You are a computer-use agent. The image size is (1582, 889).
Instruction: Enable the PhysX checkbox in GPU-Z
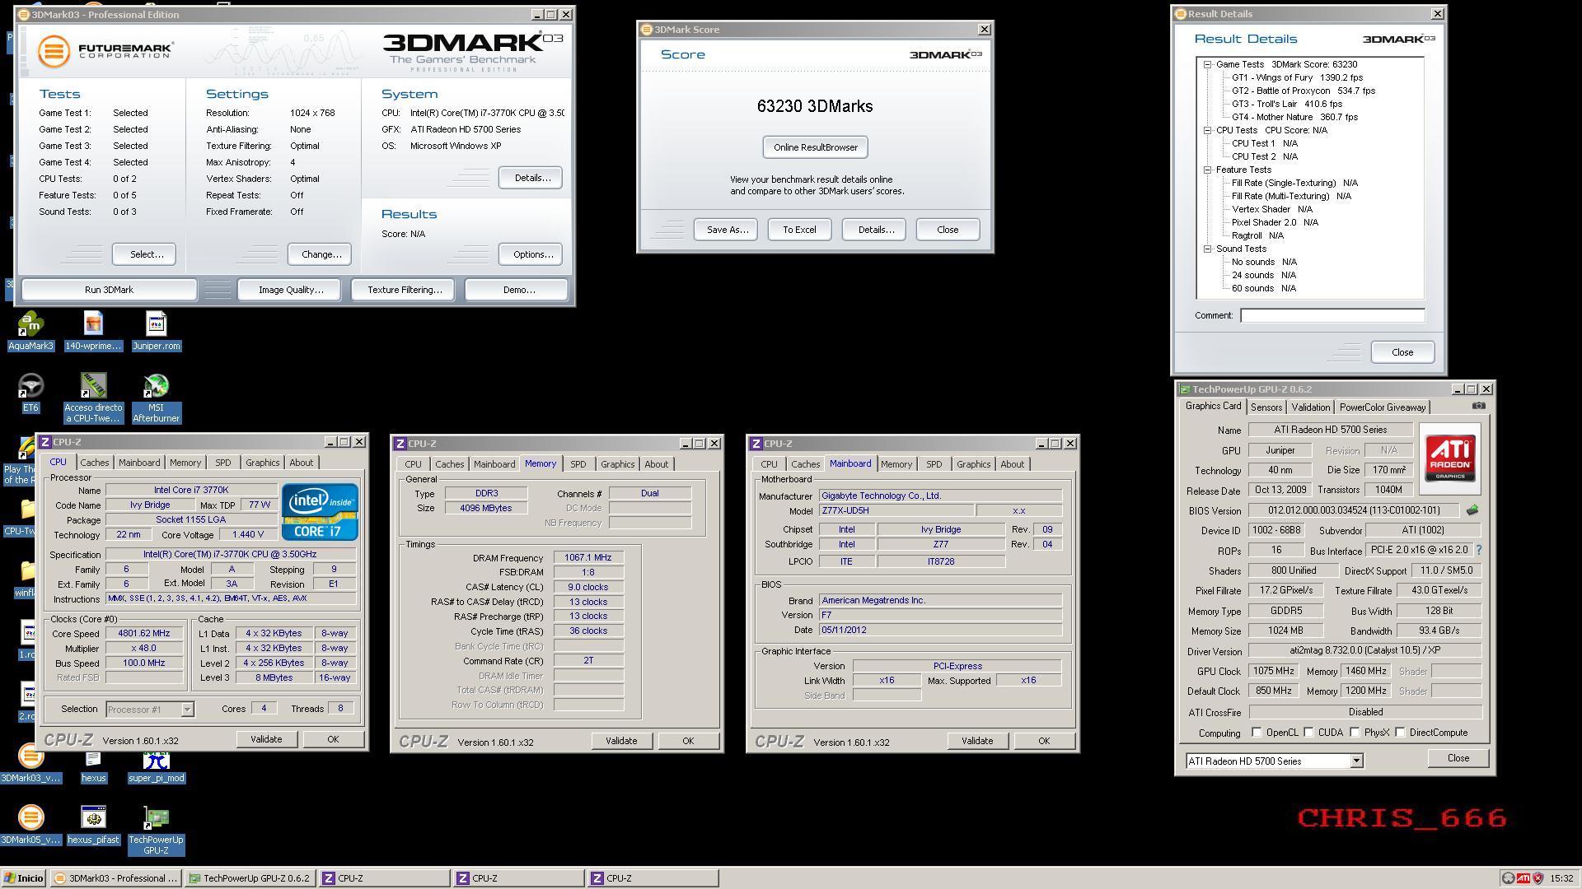(x=1355, y=733)
